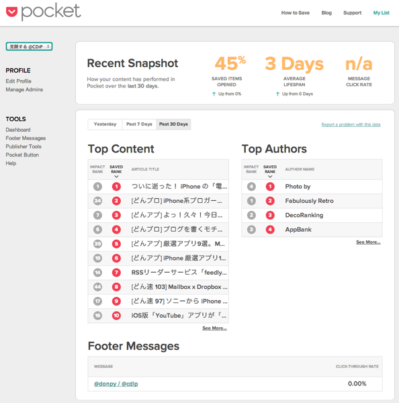Click the 45% saved items opened stat
This screenshot has height=403, width=399.
click(x=230, y=64)
